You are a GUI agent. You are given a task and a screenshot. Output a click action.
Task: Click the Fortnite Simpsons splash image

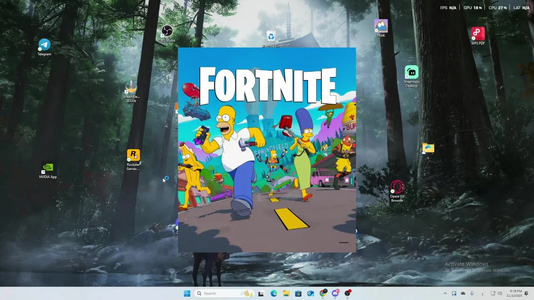267,150
